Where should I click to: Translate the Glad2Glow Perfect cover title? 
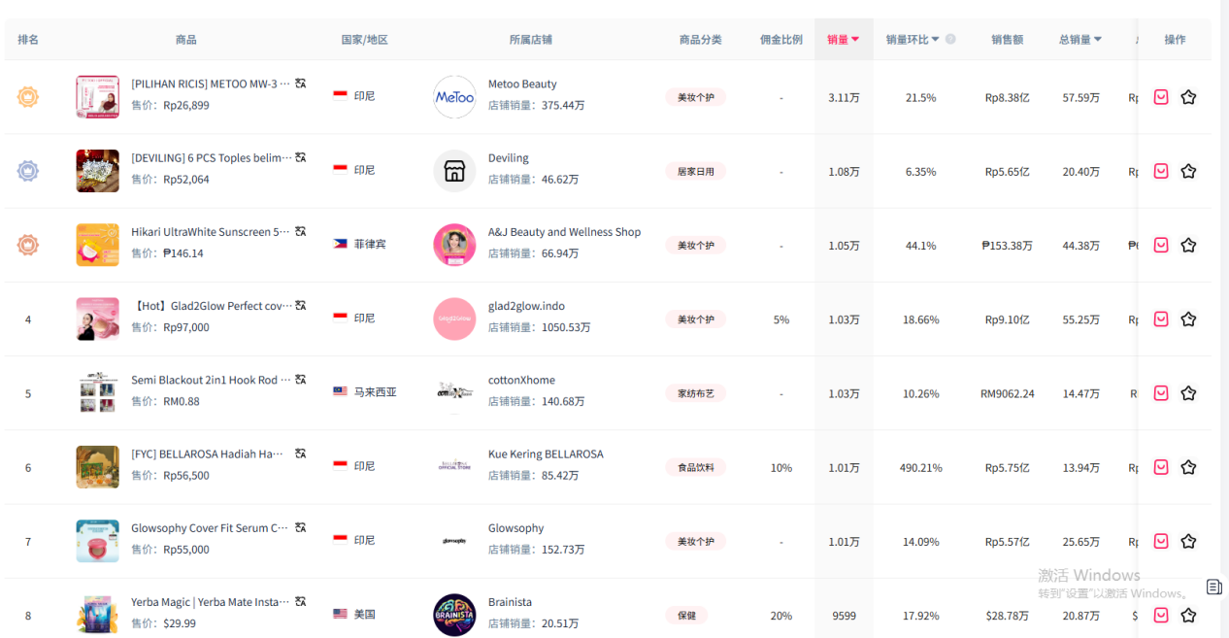[301, 305]
